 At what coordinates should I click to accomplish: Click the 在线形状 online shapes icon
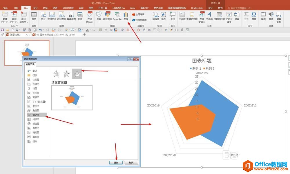(108, 16)
